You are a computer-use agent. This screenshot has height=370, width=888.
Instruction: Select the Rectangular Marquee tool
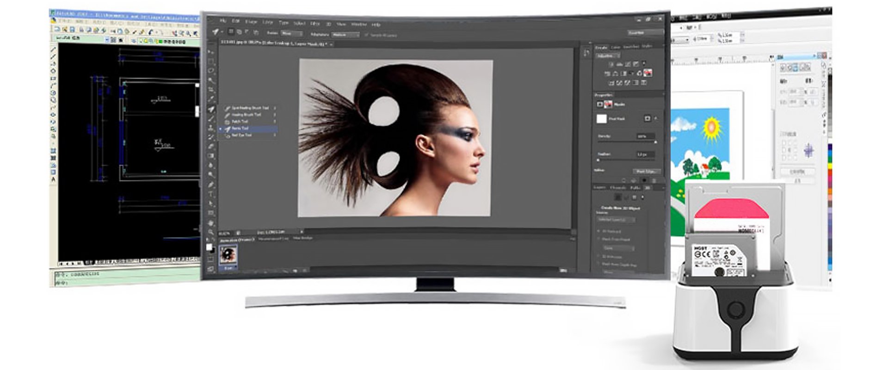[211, 62]
